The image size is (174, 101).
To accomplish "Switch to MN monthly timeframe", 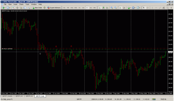I will (x=95, y=8).
